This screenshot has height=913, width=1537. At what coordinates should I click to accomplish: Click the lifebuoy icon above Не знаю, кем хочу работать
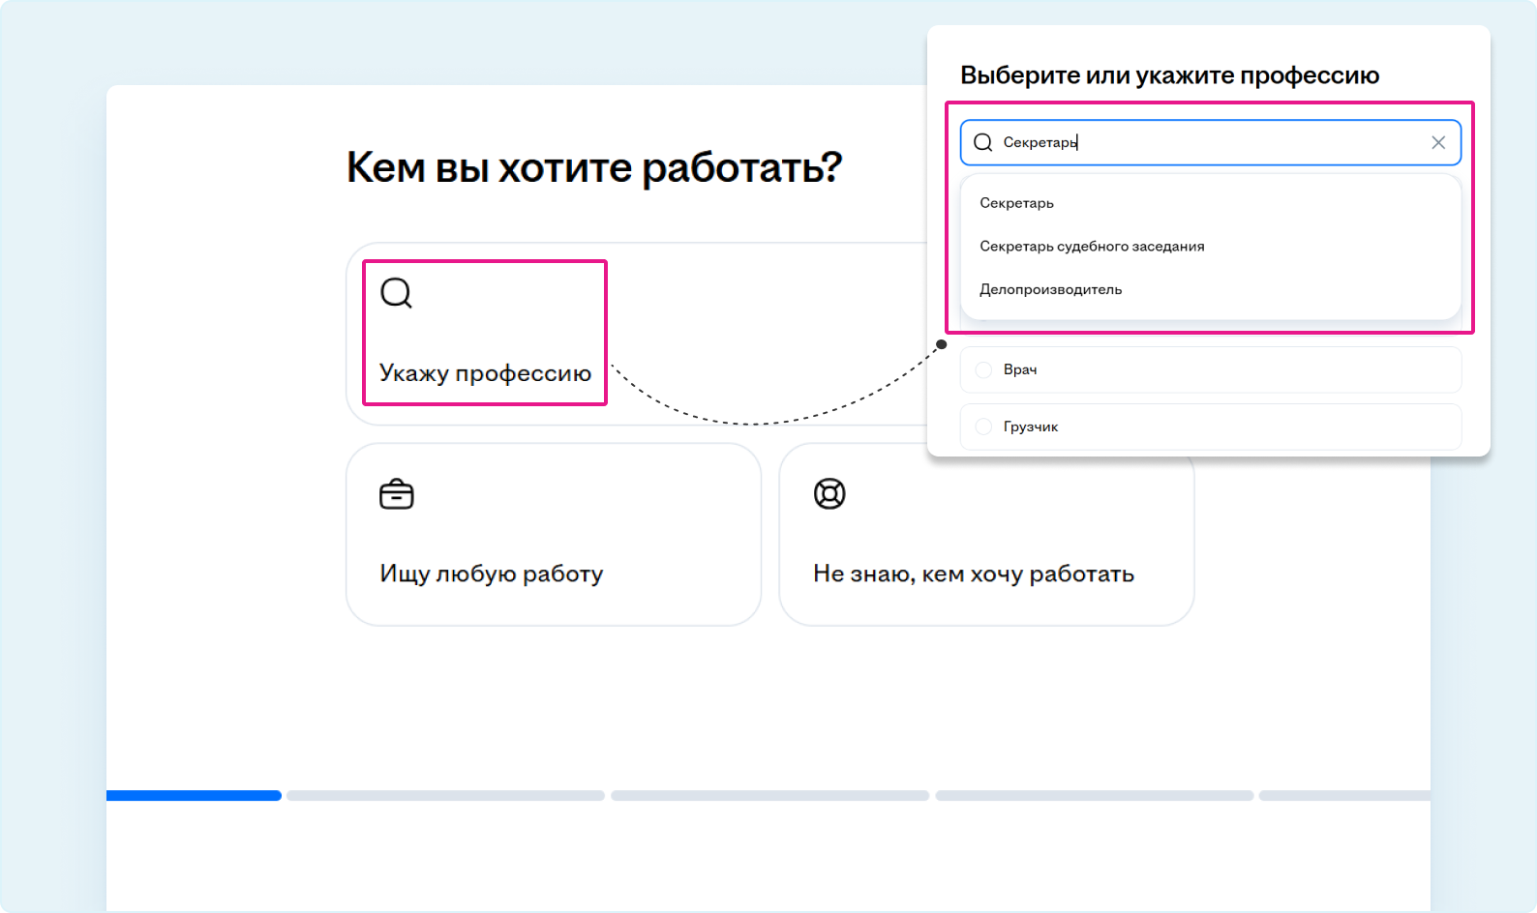point(829,494)
